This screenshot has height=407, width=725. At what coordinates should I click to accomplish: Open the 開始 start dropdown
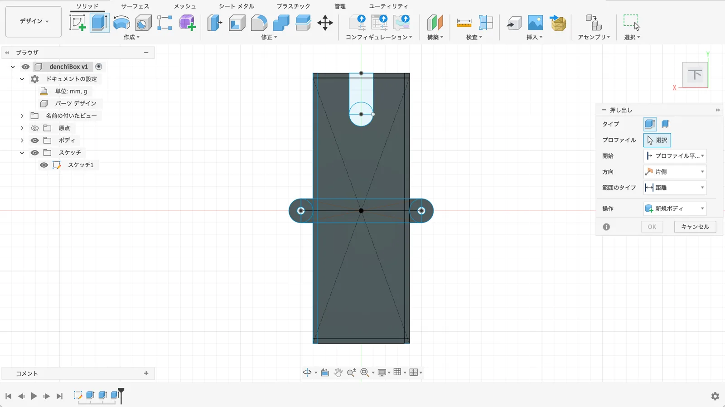click(x=675, y=156)
